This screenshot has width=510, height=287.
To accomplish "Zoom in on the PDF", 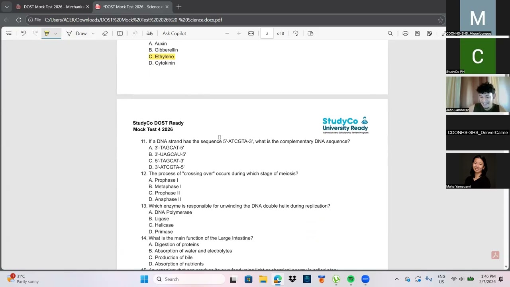I will pos(239,33).
